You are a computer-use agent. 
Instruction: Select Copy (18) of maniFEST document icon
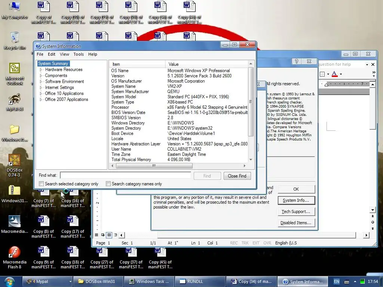[x=73, y=257]
